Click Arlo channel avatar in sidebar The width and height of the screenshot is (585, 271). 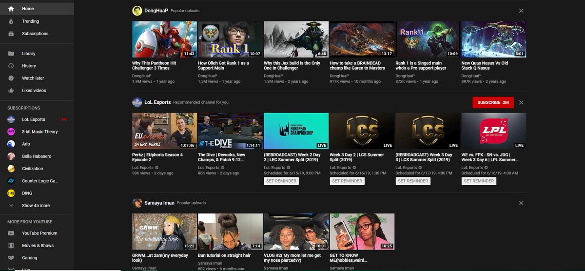pos(11,144)
